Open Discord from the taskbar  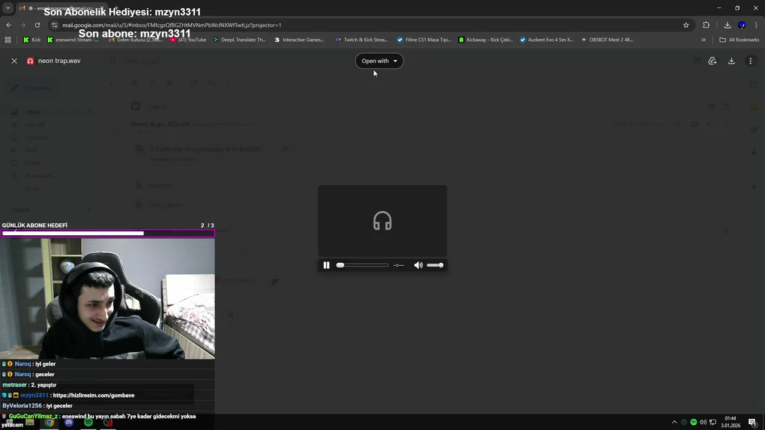[69, 422]
